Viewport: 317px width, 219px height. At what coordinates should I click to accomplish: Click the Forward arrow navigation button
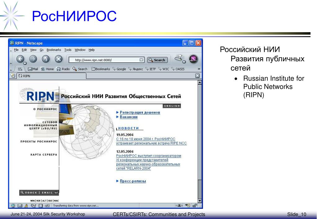(x=33, y=59)
